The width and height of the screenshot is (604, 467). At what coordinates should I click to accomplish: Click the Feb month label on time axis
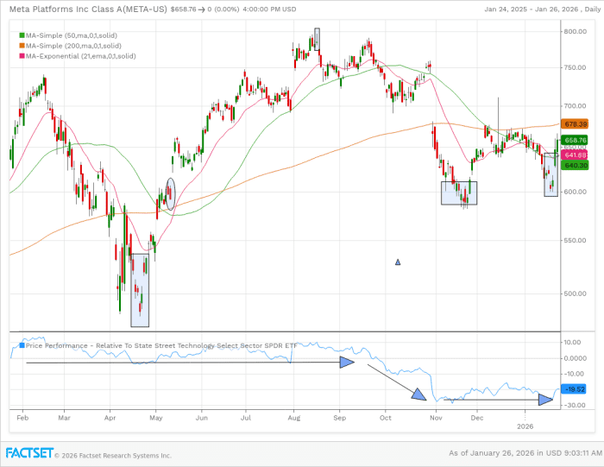coord(22,418)
